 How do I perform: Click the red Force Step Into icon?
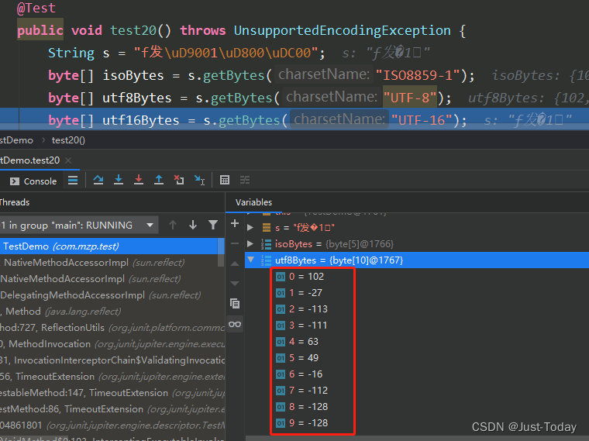click(139, 180)
